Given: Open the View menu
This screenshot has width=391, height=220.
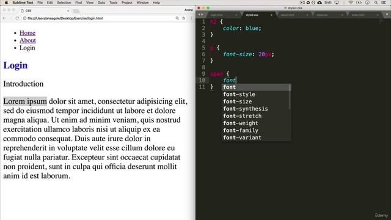Looking at the screenshot, I should point(90,2).
